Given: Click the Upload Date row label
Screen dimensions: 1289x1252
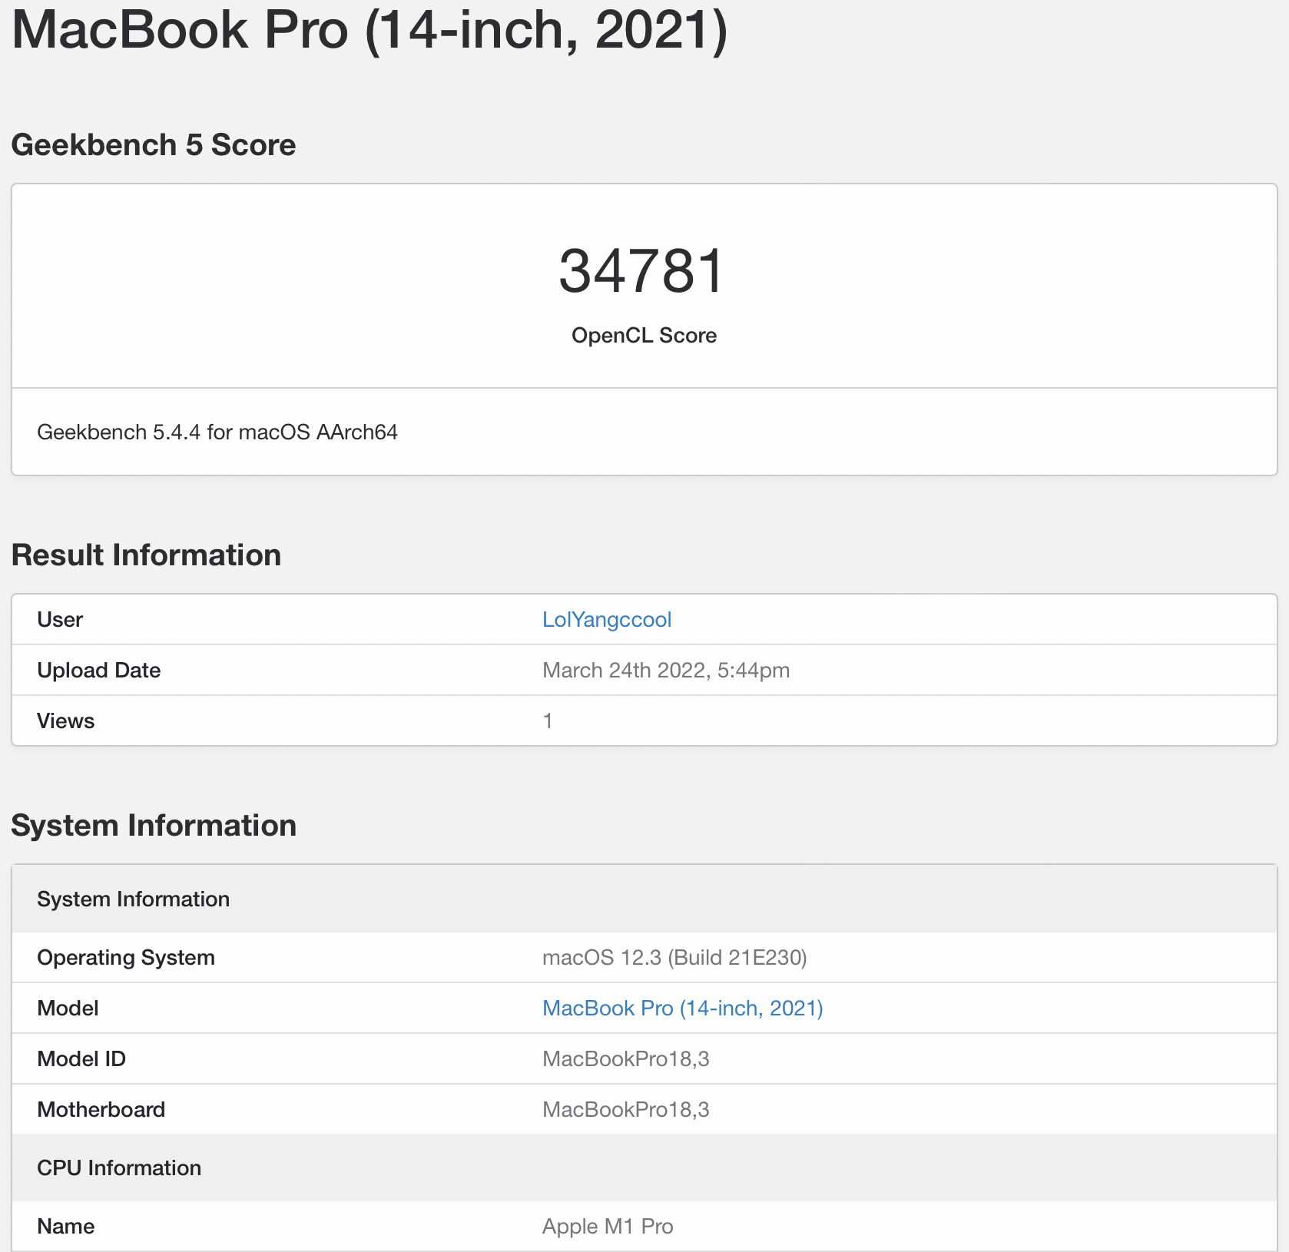Looking at the screenshot, I should 99,671.
